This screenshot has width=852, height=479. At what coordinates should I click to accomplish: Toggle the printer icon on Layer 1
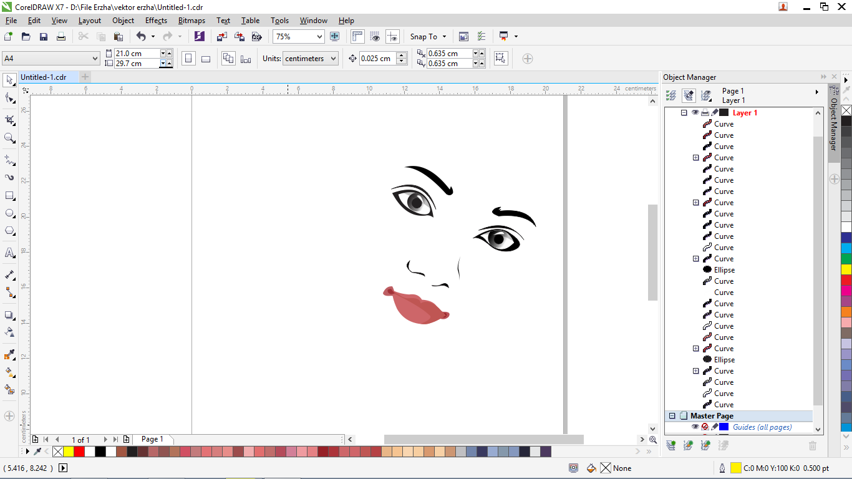(705, 113)
